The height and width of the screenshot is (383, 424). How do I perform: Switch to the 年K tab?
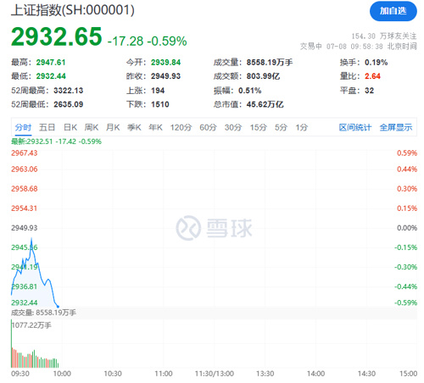point(155,127)
